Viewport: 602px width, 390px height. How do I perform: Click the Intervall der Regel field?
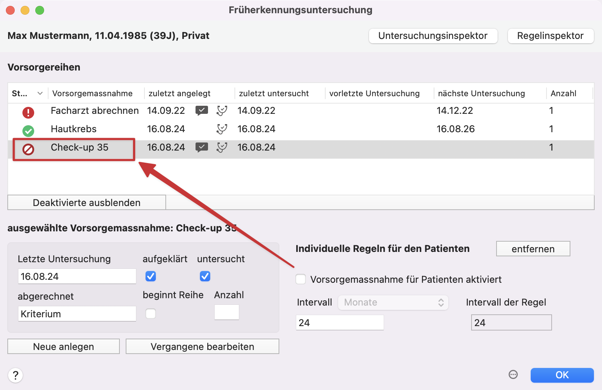[512, 323]
